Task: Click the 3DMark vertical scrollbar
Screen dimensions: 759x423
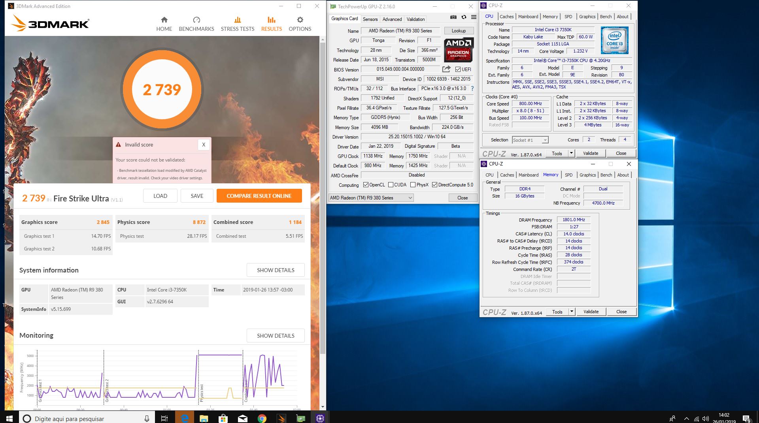Action: click(x=323, y=197)
